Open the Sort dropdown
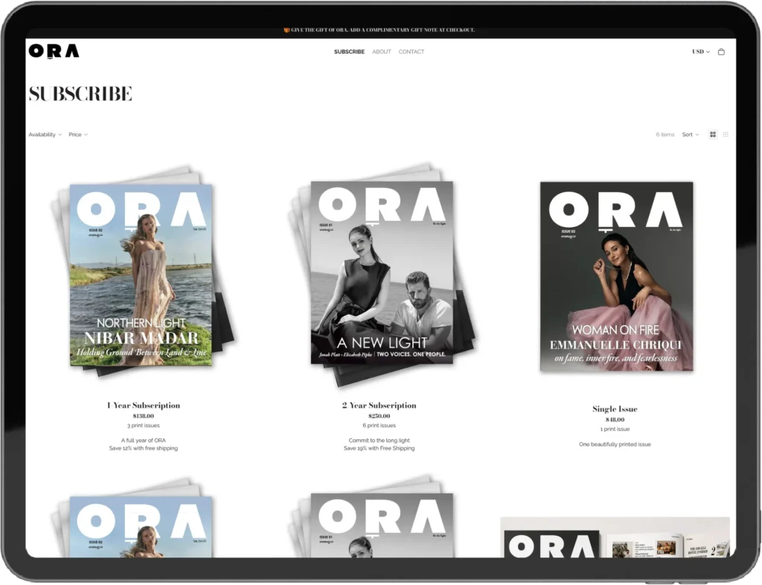 pos(690,135)
